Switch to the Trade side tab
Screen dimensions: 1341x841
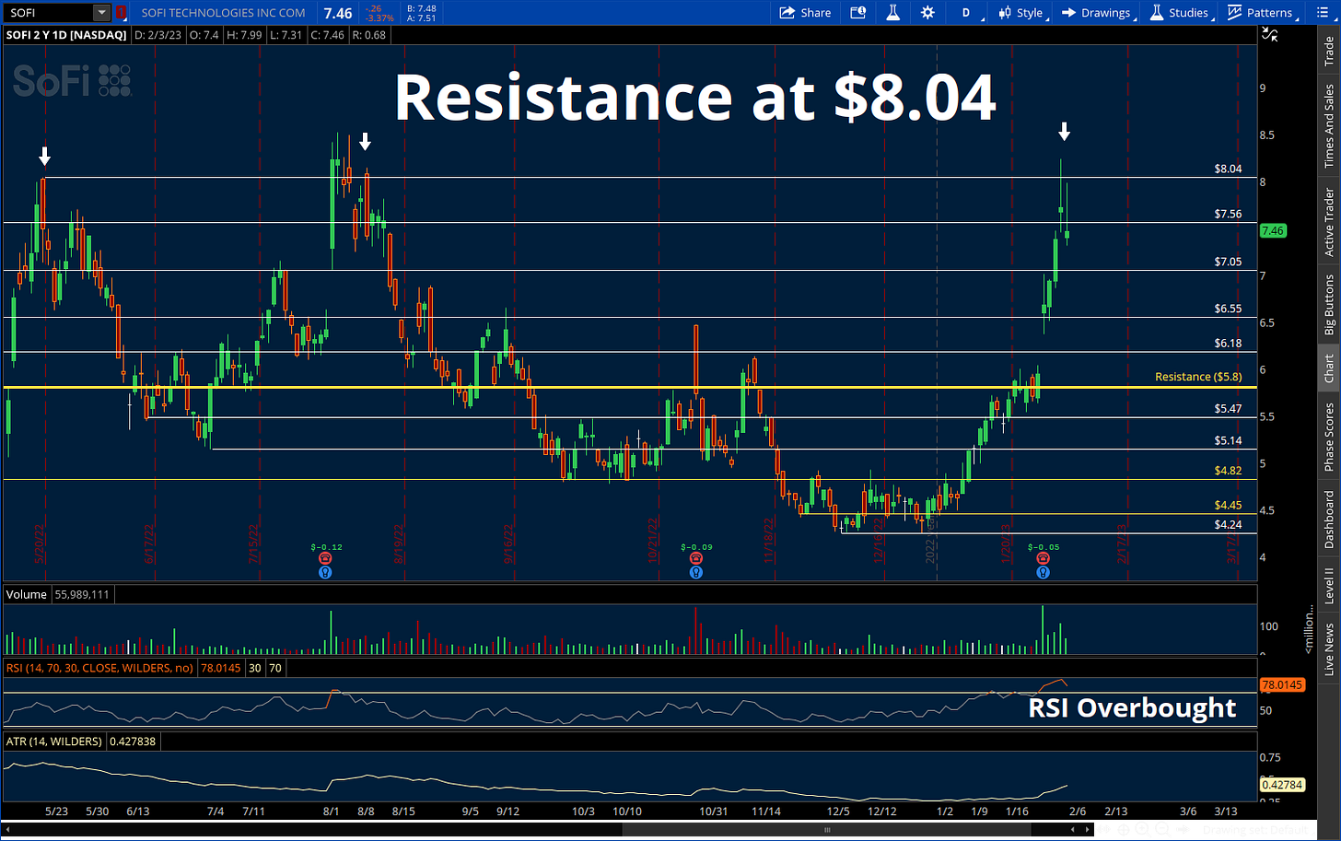[1329, 50]
